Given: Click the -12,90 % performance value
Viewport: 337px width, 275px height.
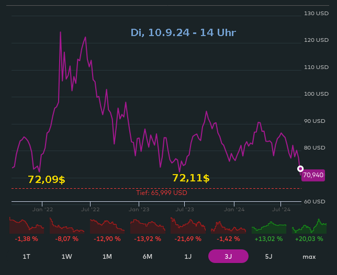Looking at the screenshot, I should pyautogui.click(x=107, y=239).
